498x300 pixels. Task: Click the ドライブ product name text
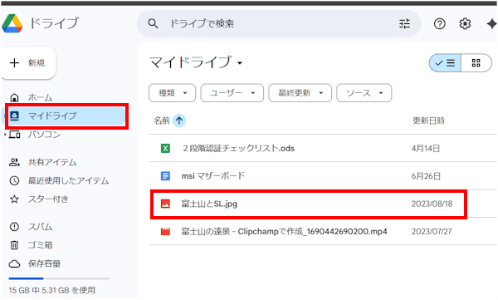[x=54, y=23]
